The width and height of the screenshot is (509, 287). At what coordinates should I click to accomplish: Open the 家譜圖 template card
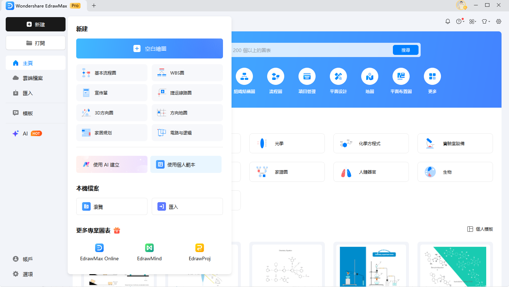287,172
